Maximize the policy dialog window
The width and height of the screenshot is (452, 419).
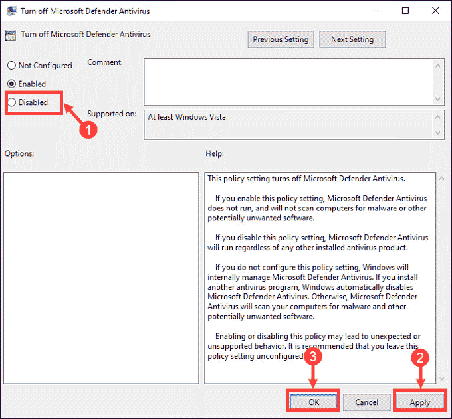(x=405, y=11)
